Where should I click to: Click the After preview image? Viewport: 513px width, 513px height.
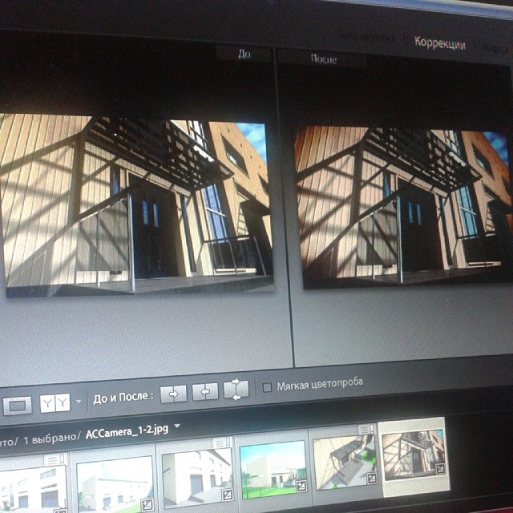(x=404, y=207)
